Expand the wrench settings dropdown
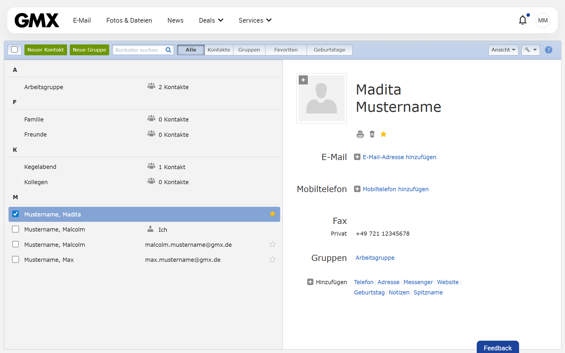Image resolution: width=565 pixels, height=353 pixels. 530,50
